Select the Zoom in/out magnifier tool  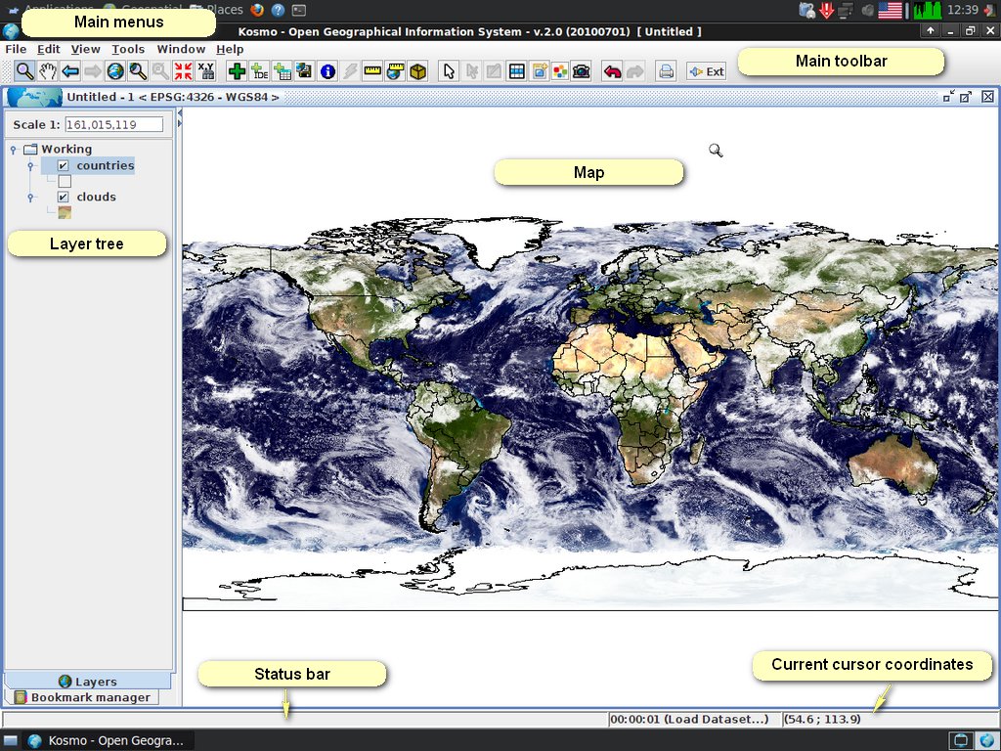click(24, 70)
